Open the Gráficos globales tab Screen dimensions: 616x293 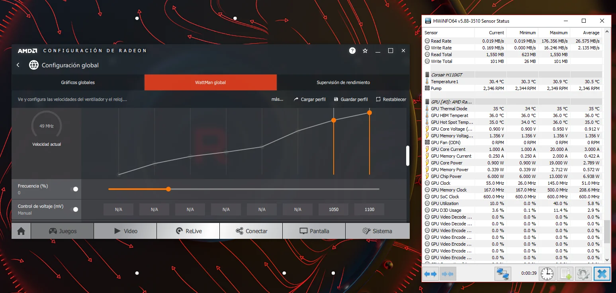78,82
